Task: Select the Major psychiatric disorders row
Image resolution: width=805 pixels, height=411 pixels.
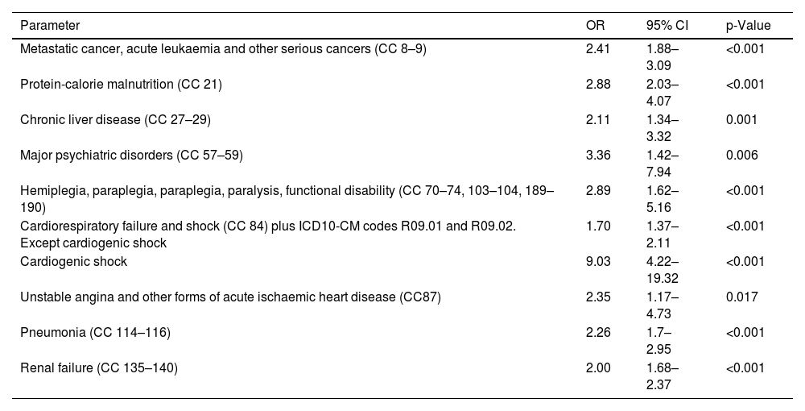Action: 132,156
